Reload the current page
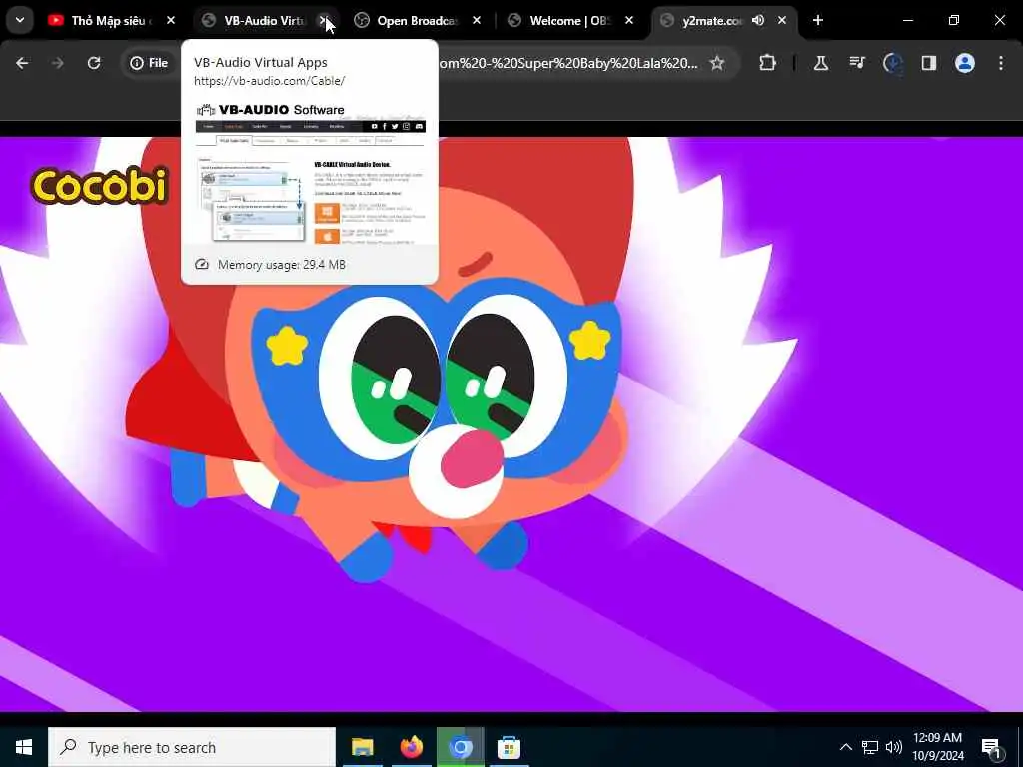Viewport: 1023px width, 767px height. 94,63
